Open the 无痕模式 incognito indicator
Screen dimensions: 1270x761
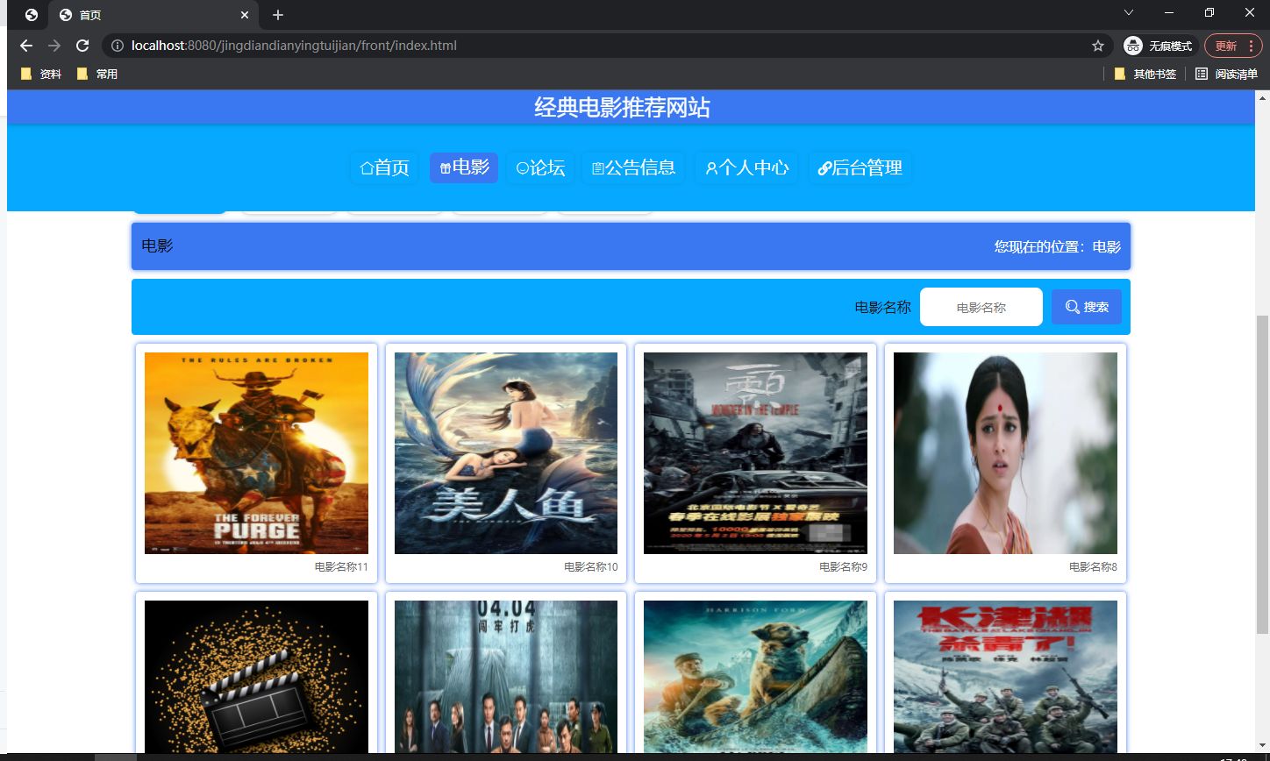pos(1159,46)
